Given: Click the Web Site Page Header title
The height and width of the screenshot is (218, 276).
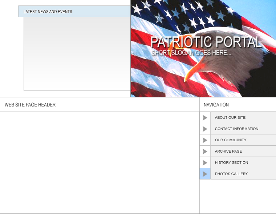Looking at the screenshot, I should pos(30,105).
